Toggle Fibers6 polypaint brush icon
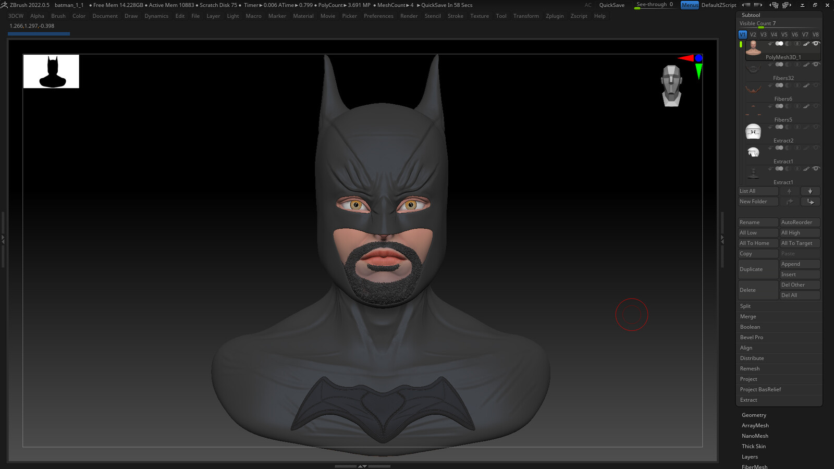 pos(806,85)
